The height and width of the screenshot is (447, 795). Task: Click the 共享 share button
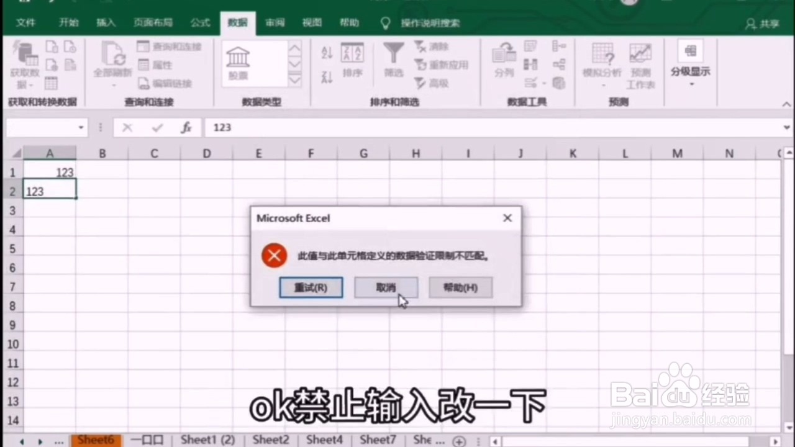click(762, 24)
